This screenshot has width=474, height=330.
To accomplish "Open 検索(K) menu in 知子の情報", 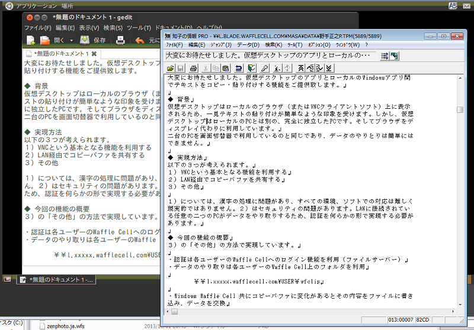I will [274, 45].
